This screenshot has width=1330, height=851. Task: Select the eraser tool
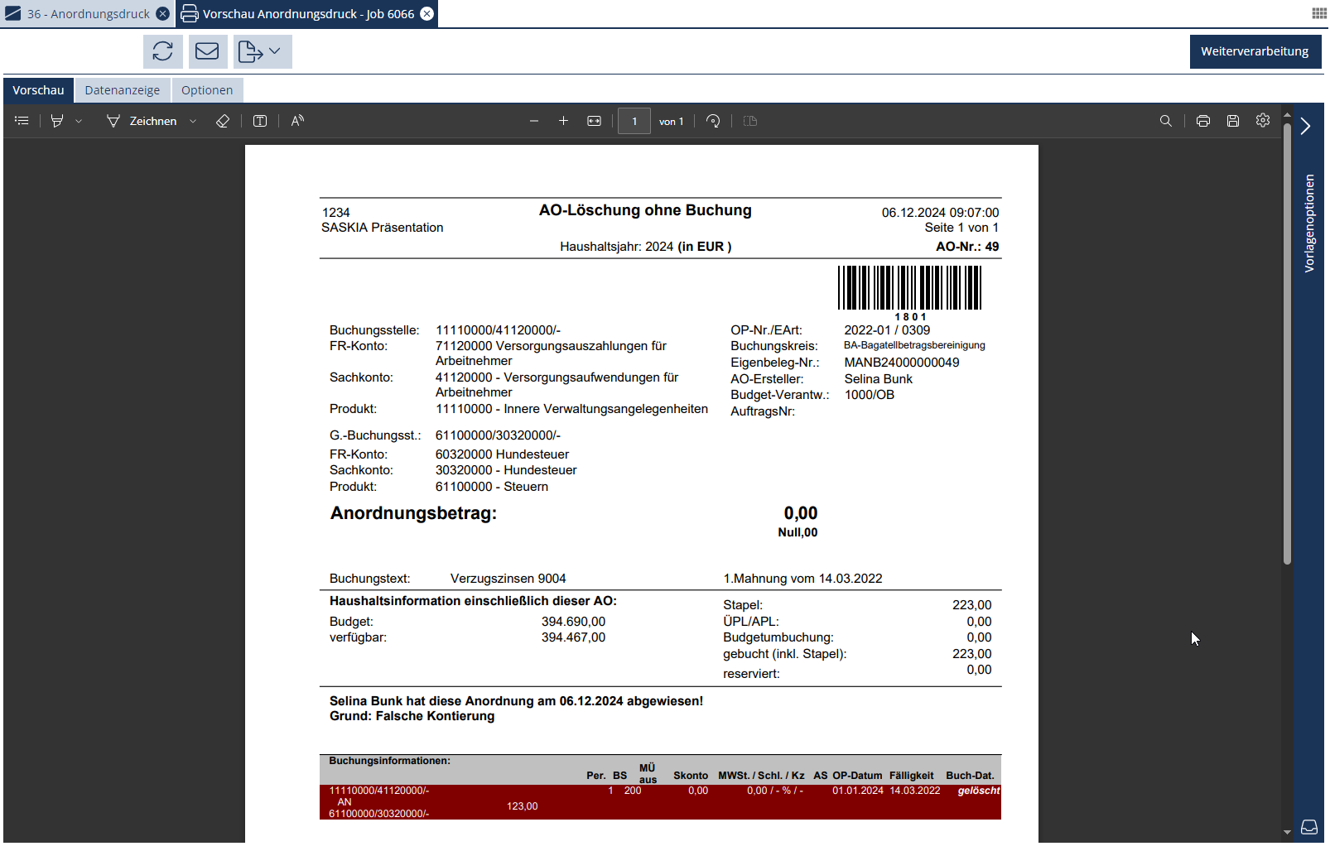coord(223,121)
